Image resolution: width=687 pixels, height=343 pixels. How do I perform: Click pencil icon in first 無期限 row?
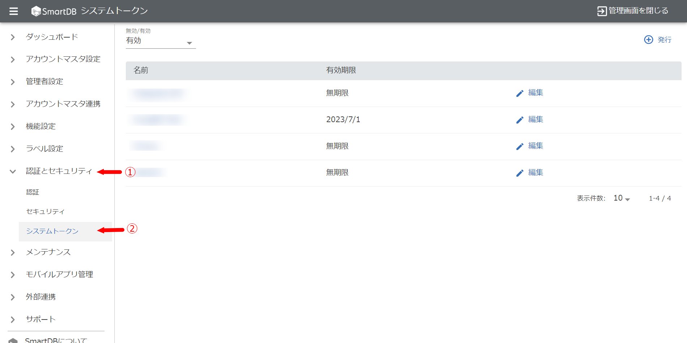520,93
